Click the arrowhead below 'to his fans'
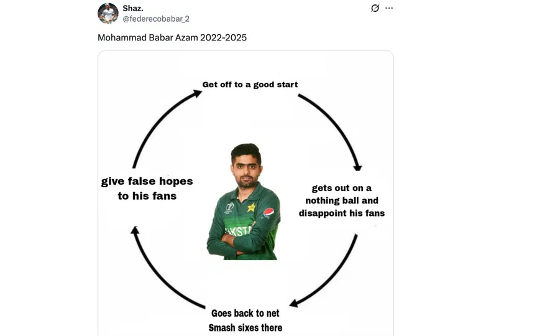Viewport: 537px width, 336px height. coord(135,230)
